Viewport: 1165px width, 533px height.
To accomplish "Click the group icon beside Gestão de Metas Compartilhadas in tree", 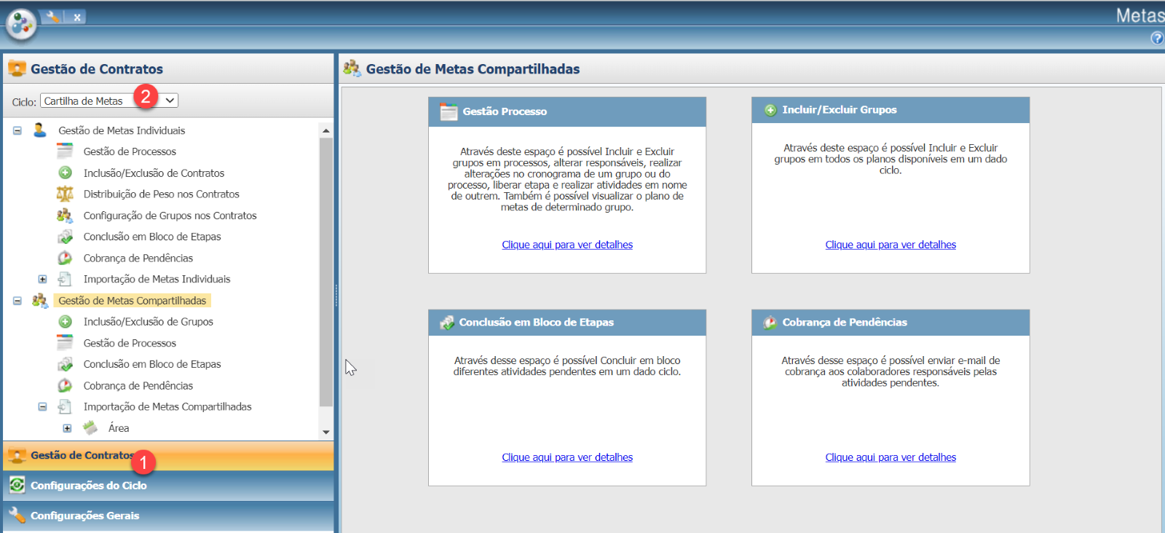I will 40,300.
